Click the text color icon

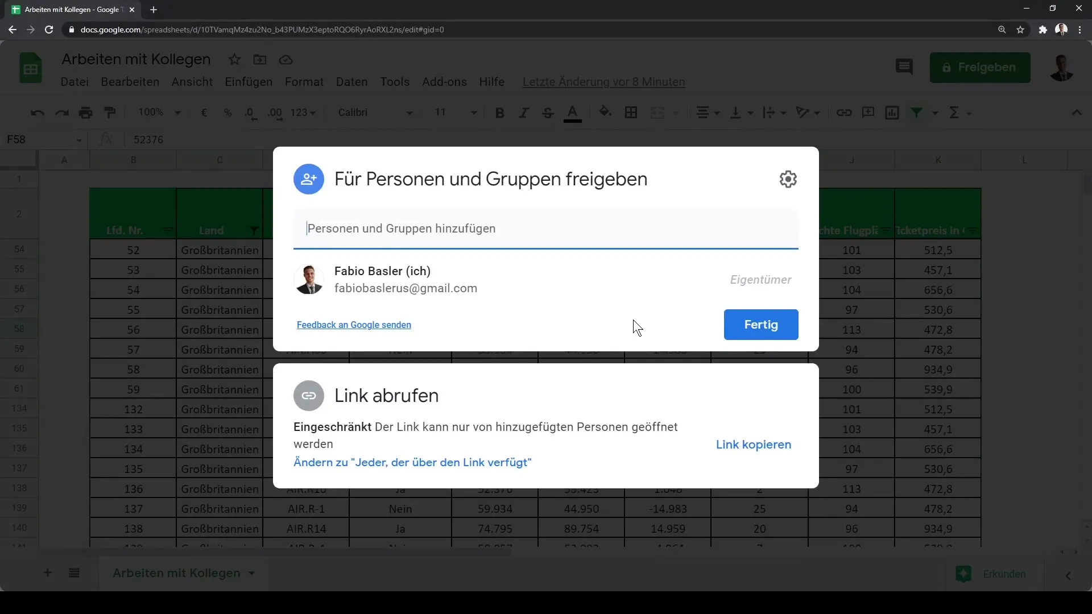pos(572,113)
